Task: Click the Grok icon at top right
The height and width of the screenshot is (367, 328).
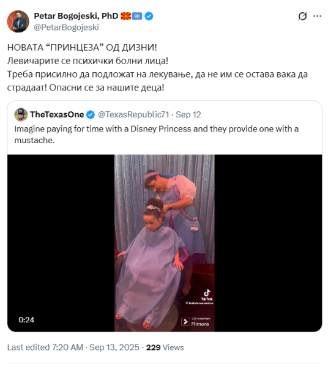Action: pos(302,16)
